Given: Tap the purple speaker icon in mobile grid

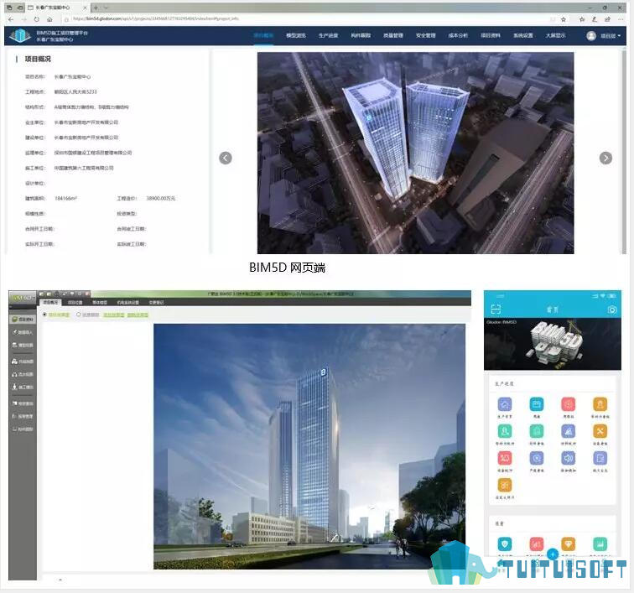Looking at the screenshot, I should click(x=568, y=458).
